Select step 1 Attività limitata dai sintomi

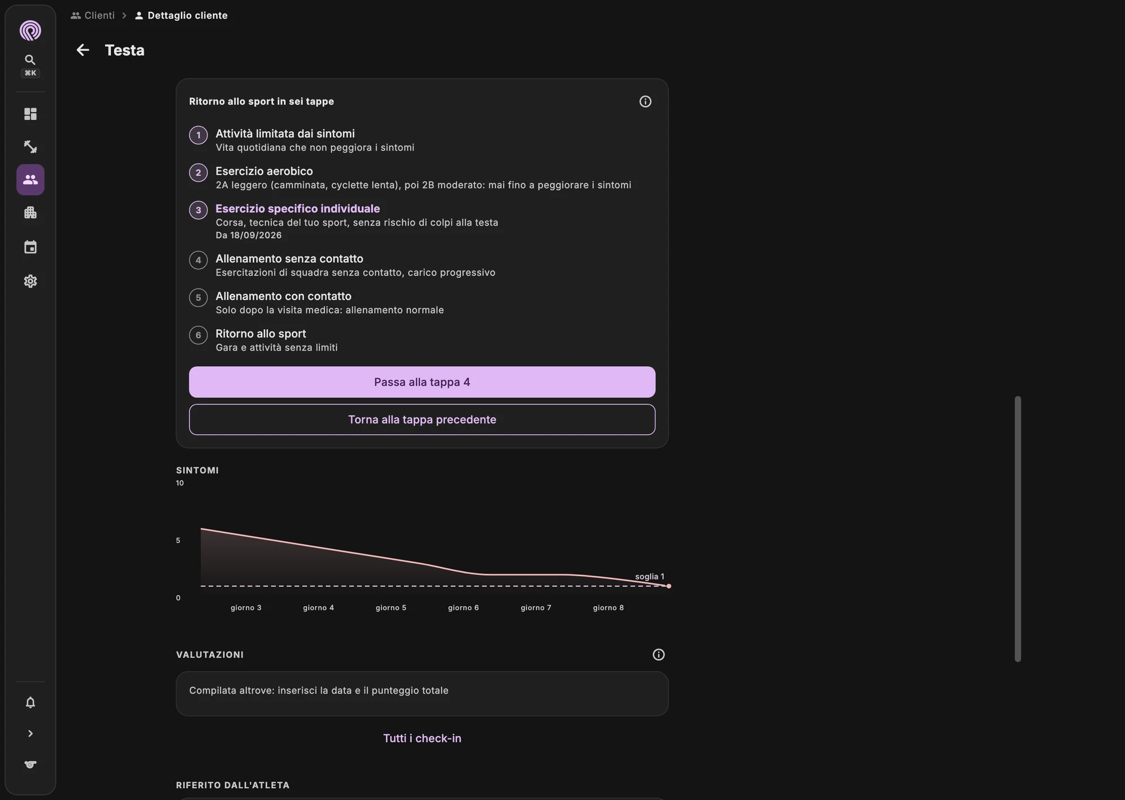422,140
